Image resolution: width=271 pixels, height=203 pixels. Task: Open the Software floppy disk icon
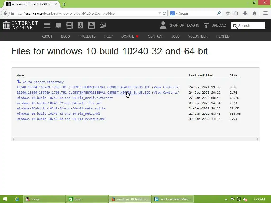point(91,25)
